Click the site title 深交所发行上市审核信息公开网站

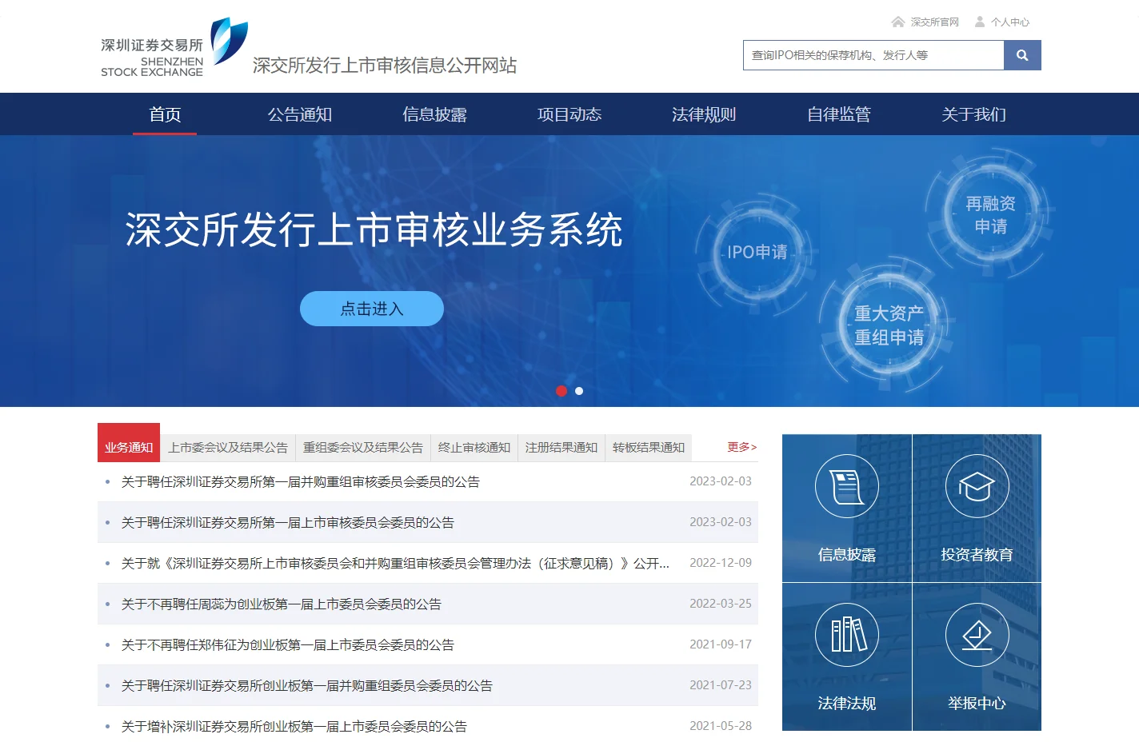385,66
